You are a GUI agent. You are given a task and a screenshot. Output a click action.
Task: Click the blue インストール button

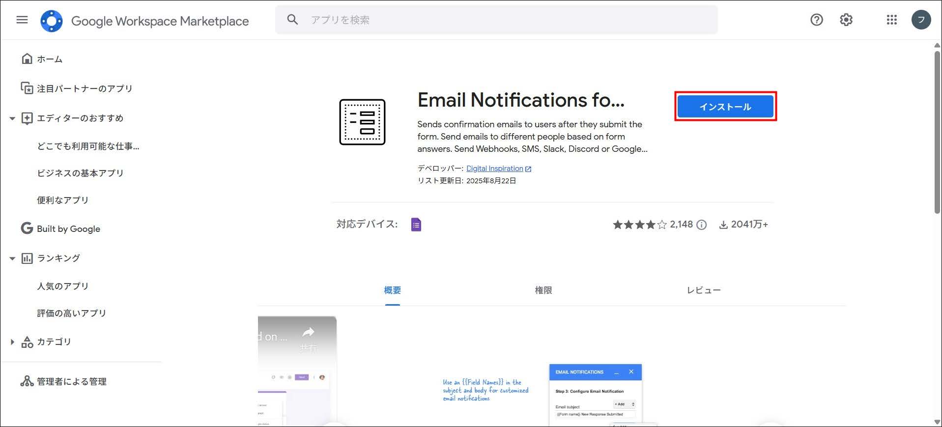click(725, 107)
